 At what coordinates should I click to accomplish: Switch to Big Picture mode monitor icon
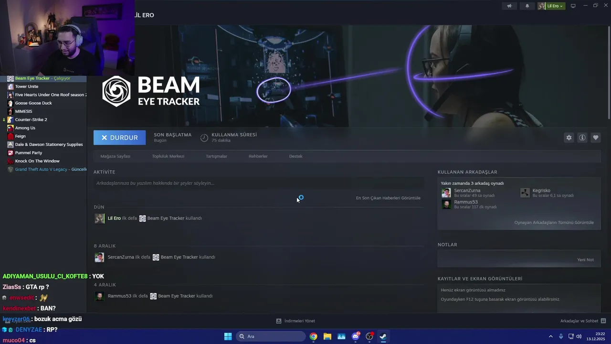tap(573, 6)
